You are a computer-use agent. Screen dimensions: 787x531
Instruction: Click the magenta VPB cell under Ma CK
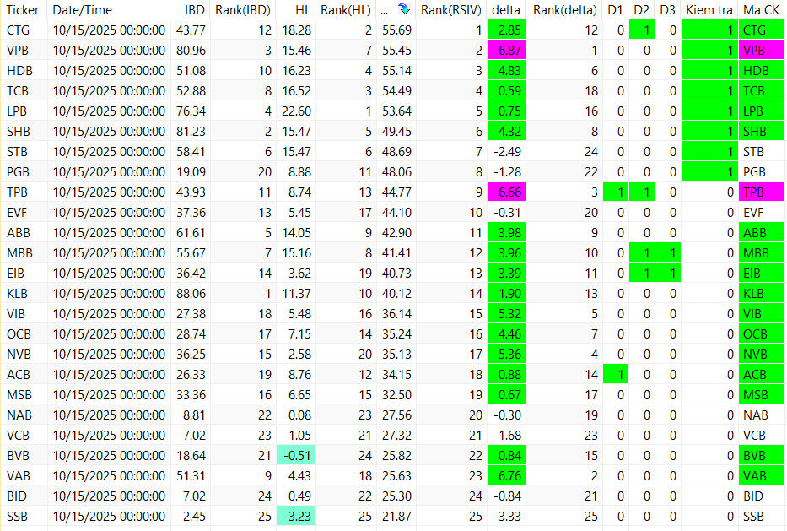[762, 51]
